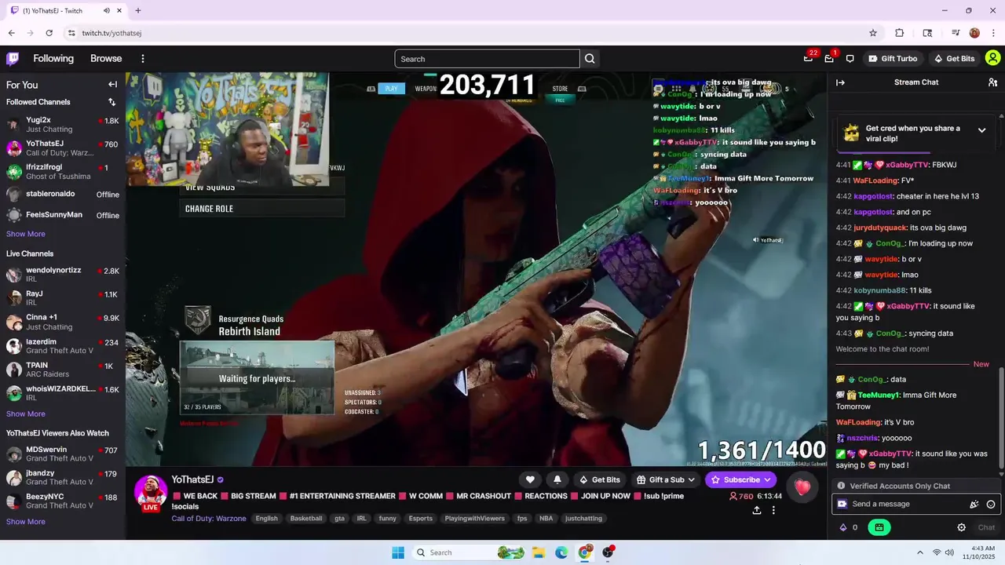Open a new browser tab
This screenshot has height=565, width=1005.
click(138, 11)
